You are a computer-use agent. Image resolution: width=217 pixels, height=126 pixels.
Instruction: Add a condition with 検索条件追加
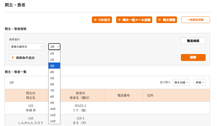point(23,58)
